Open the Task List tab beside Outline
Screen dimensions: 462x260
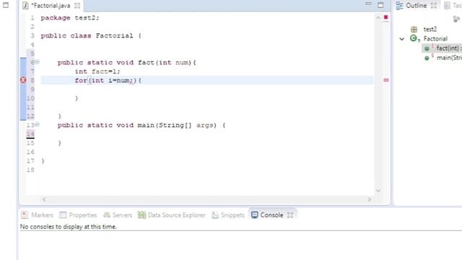[x=453, y=6]
